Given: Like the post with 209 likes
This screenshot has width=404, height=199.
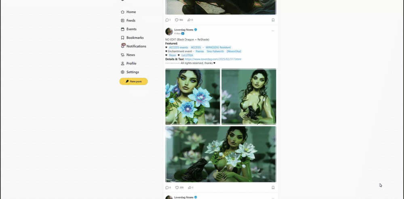Looking at the screenshot, I should [177, 188].
